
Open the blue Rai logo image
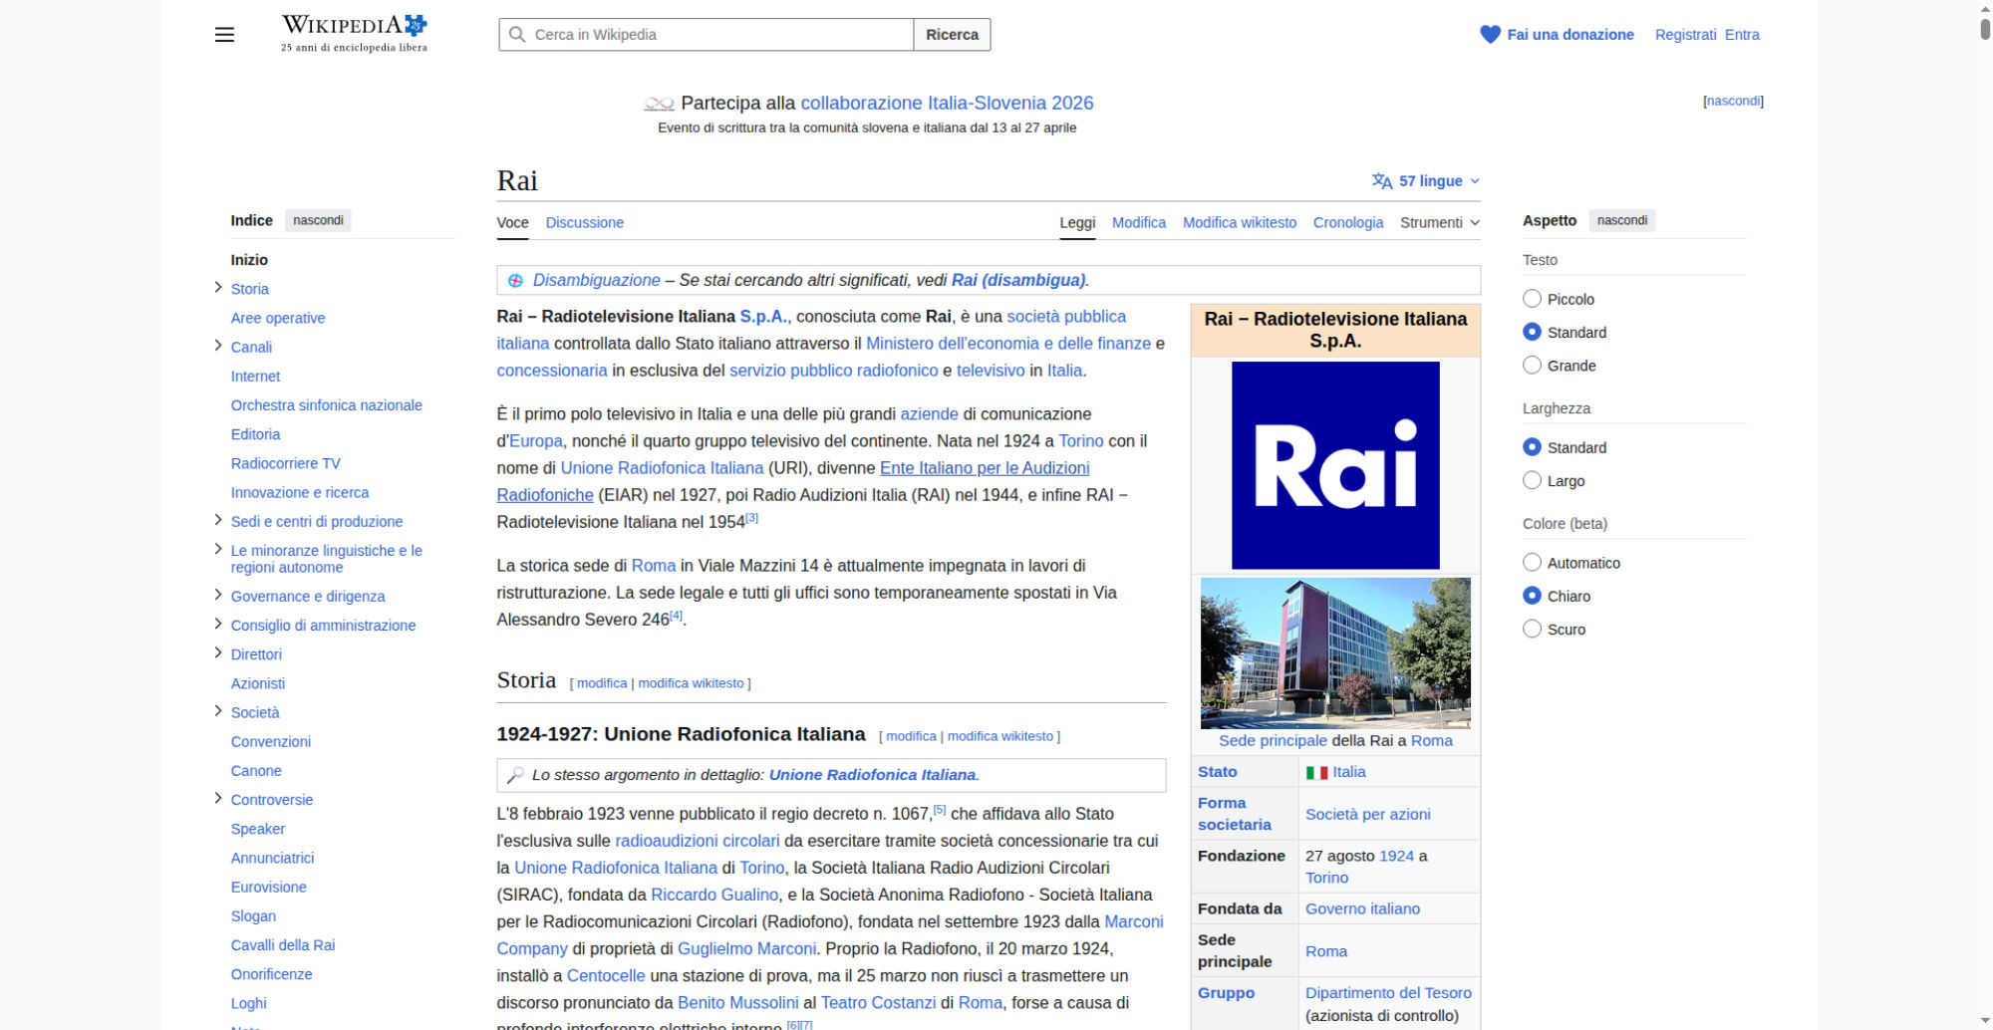coord(1334,465)
